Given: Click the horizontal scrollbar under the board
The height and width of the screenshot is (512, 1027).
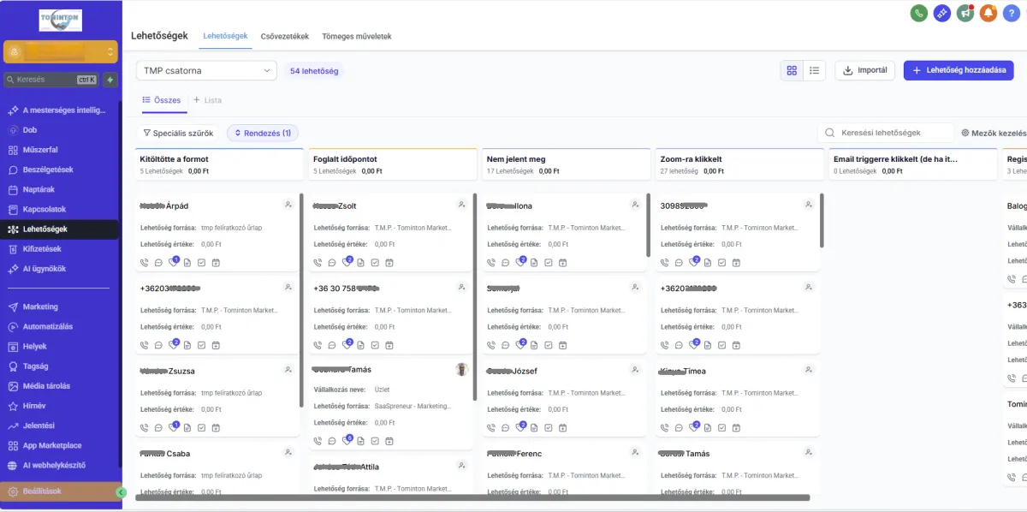Looking at the screenshot, I should (x=472, y=497).
